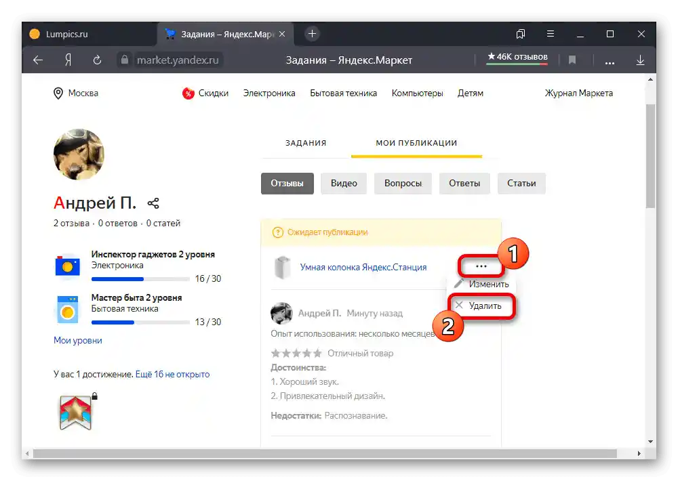Screen dimensions: 678x481
Task: Open the Компьютеры category
Action: point(417,93)
